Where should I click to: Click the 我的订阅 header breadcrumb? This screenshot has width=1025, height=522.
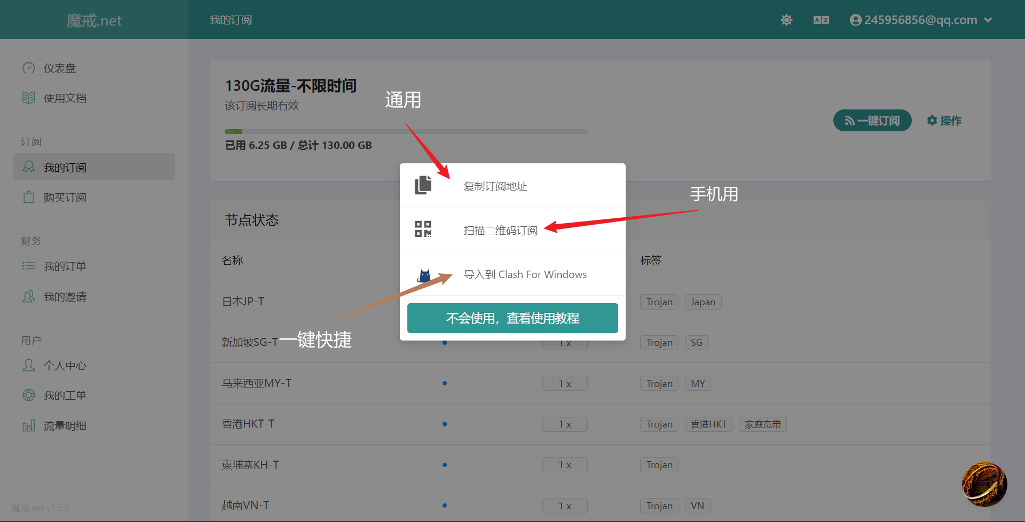[x=231, y=20]
